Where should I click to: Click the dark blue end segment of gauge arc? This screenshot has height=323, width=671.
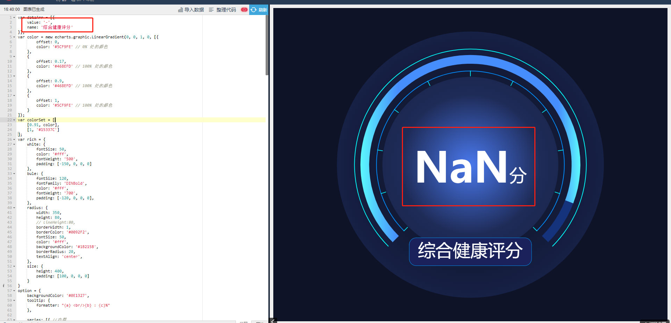558,222
